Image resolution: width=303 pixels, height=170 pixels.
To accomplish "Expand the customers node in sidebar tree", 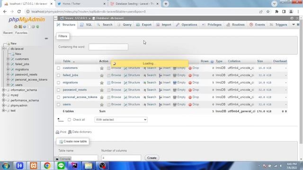I will click(x=8, y=59).
